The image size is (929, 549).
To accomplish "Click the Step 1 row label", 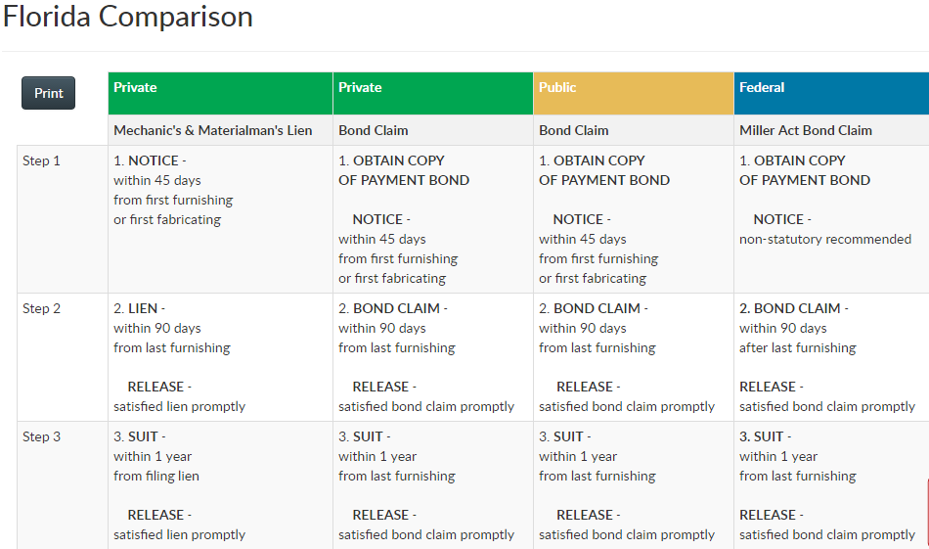I will 42,161.
